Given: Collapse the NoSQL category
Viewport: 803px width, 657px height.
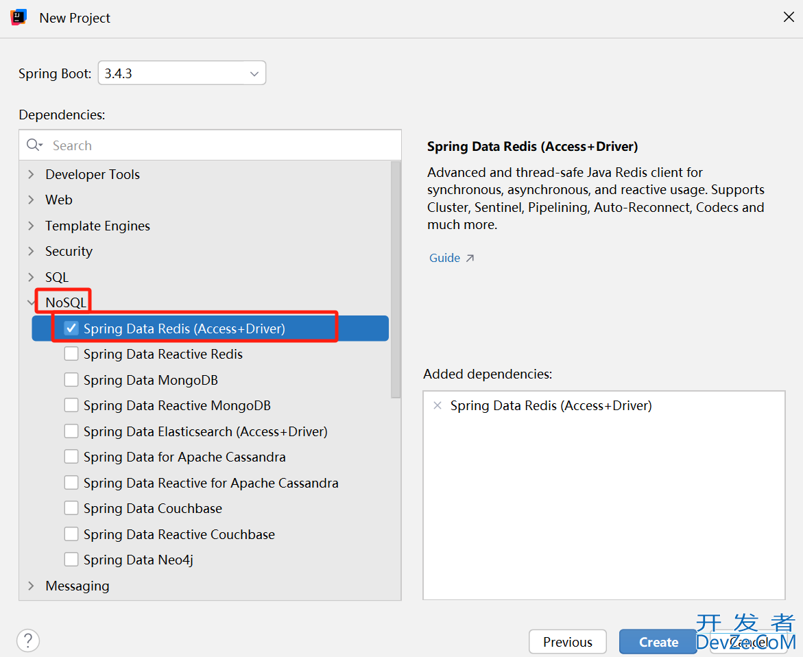Looking at the screenshot, I should [32, 302].
